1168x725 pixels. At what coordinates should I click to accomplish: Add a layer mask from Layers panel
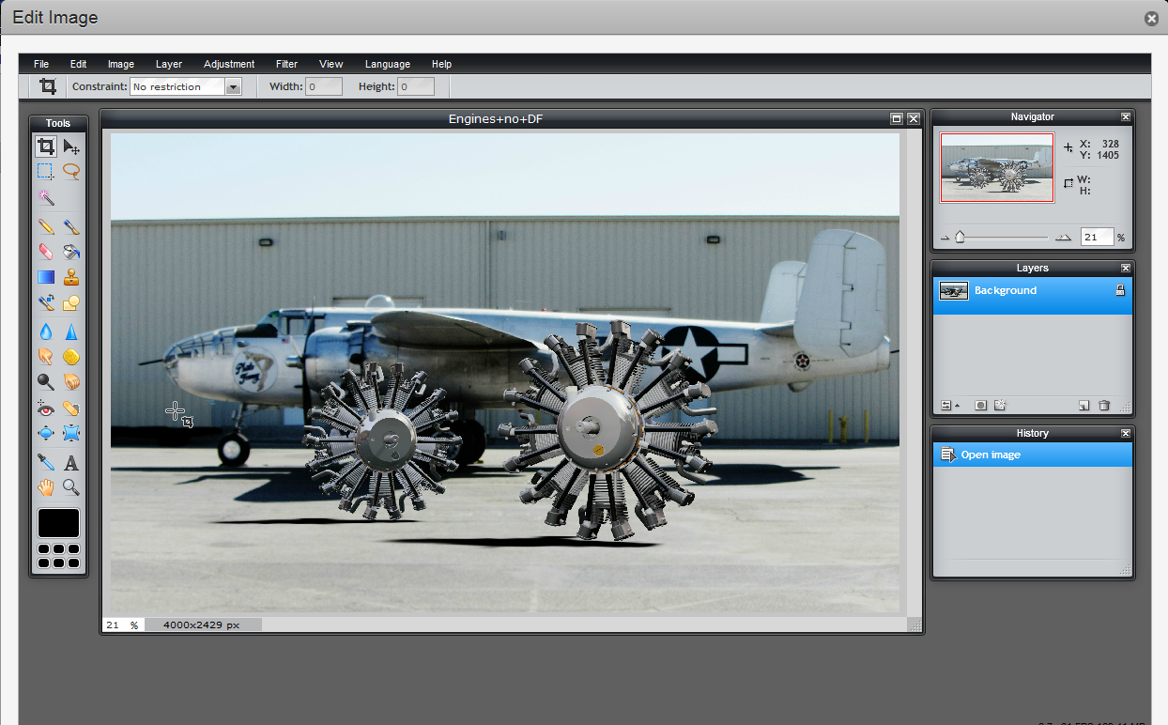point(980,405)
